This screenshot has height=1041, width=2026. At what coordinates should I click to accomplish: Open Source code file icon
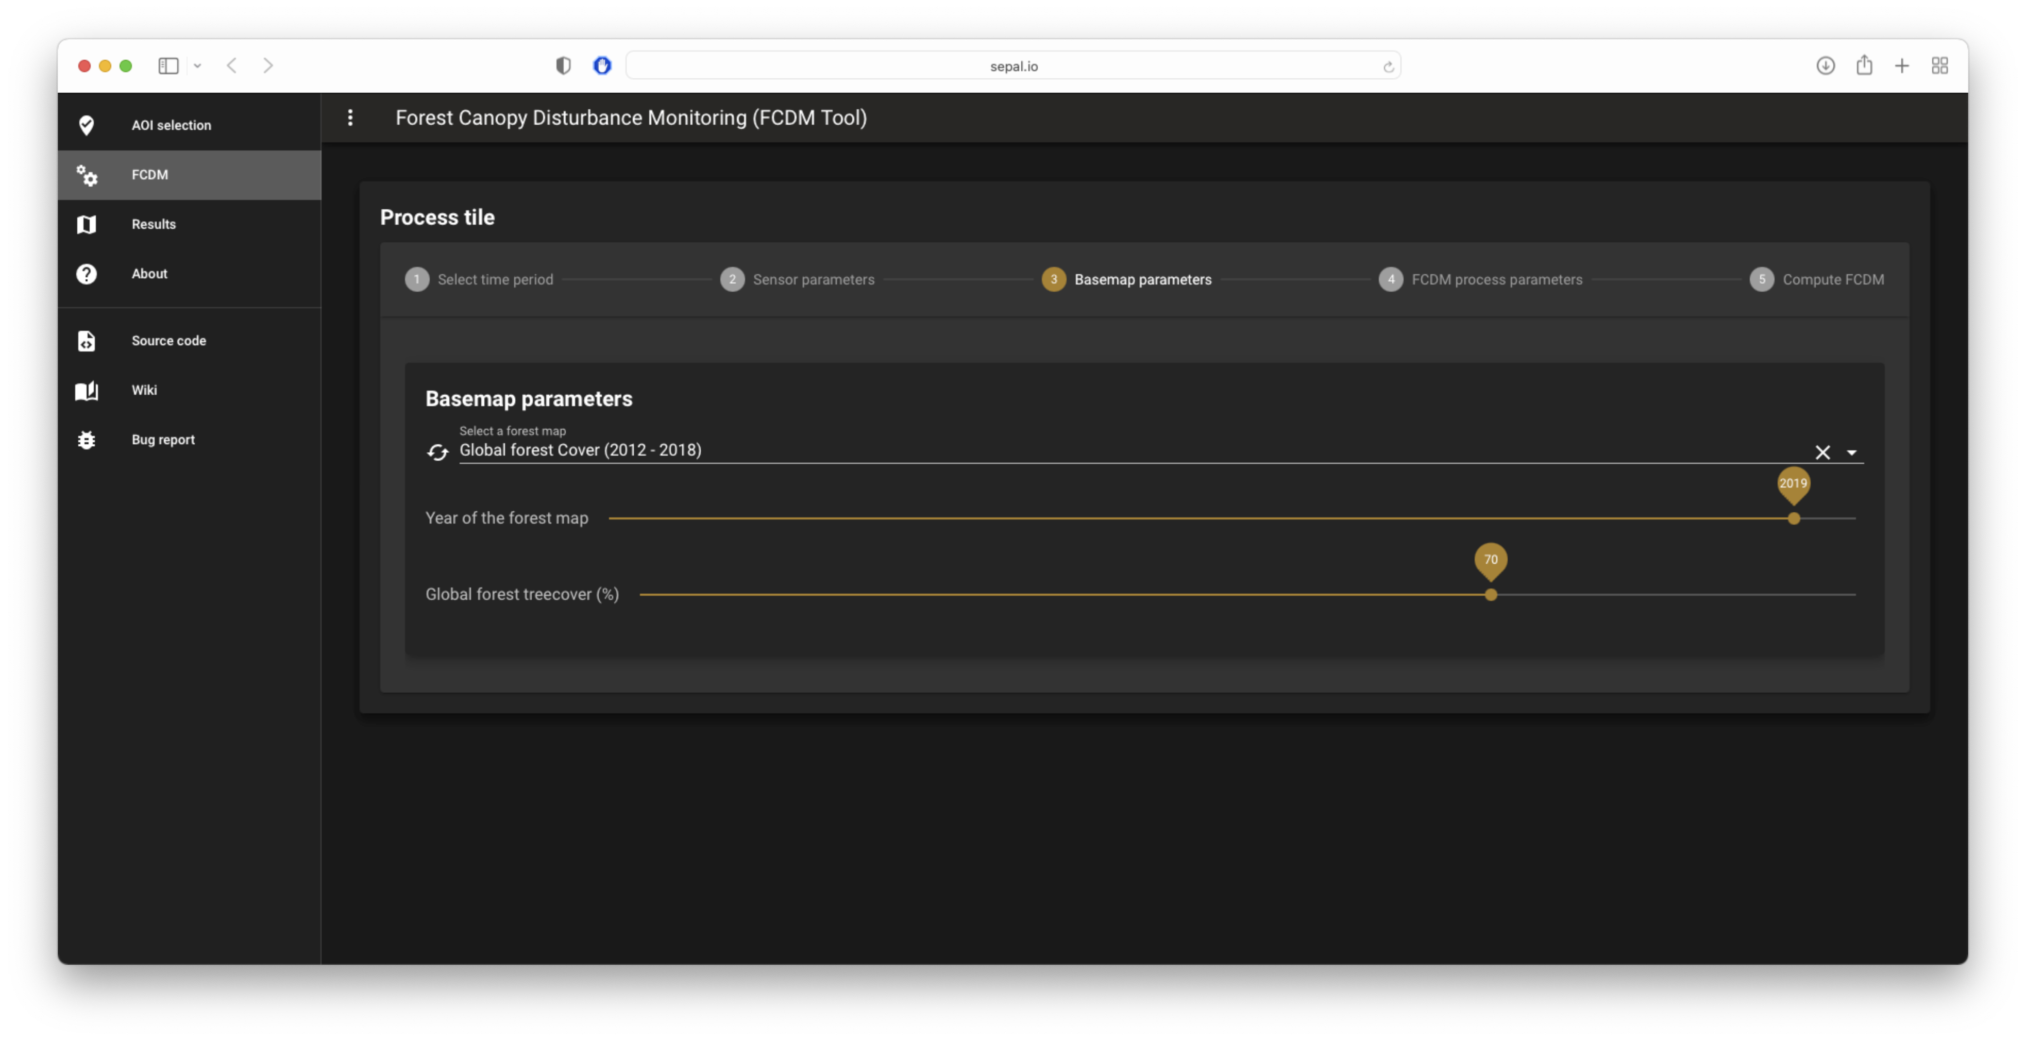pos(87,341)
